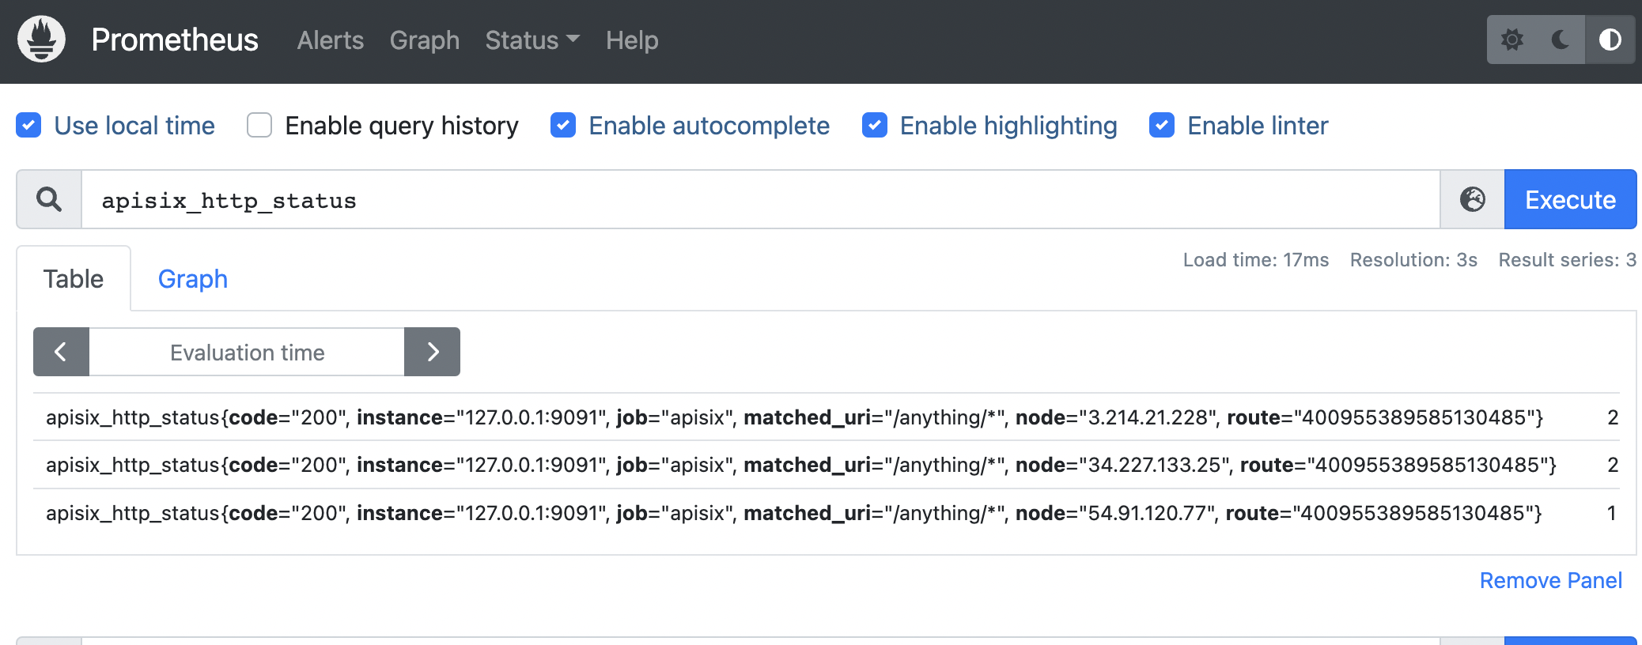
Task: Focus the Evaluation time input field
Action: click(x=247, y=353)
